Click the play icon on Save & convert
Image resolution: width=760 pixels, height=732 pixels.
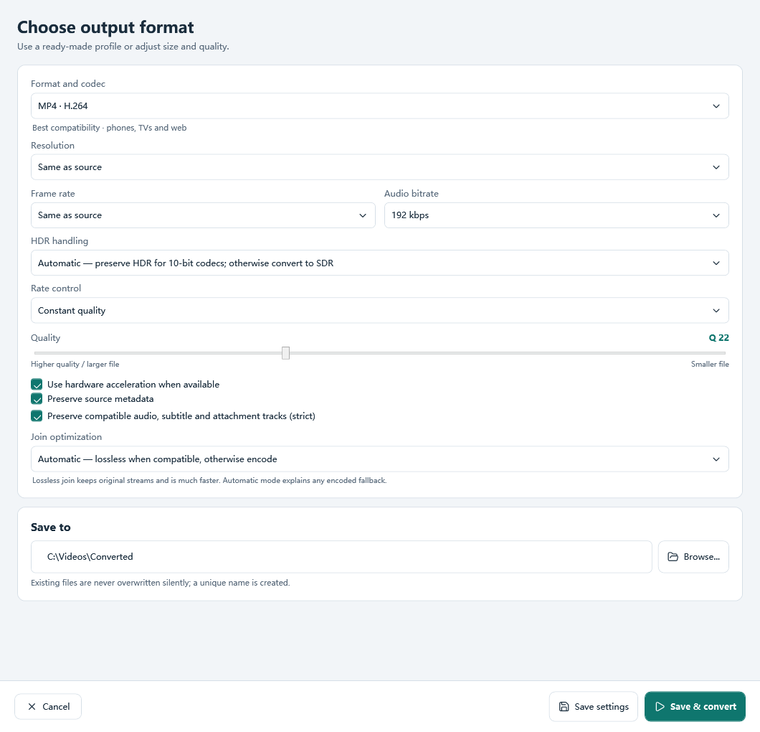click(x=660, y=707)
